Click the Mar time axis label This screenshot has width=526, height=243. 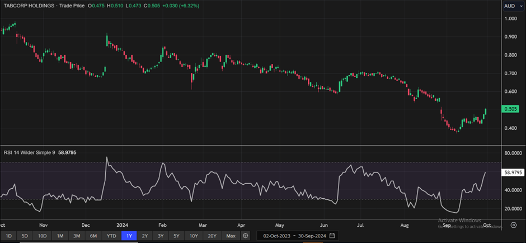point(203,225)
